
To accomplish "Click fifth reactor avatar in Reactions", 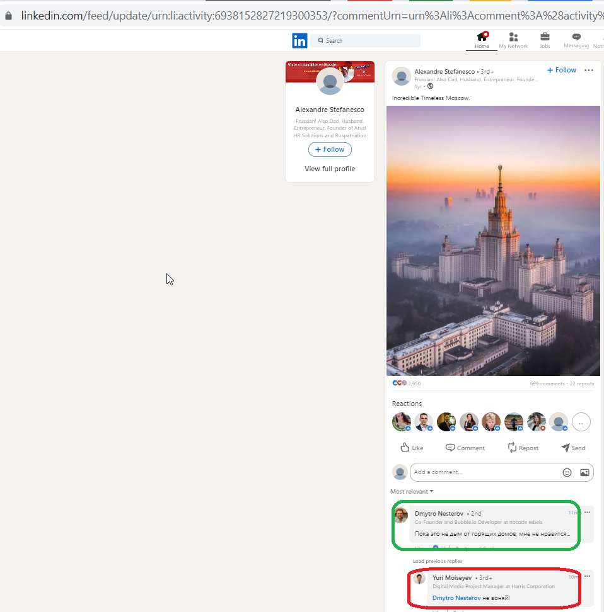I will click(491, 422).
